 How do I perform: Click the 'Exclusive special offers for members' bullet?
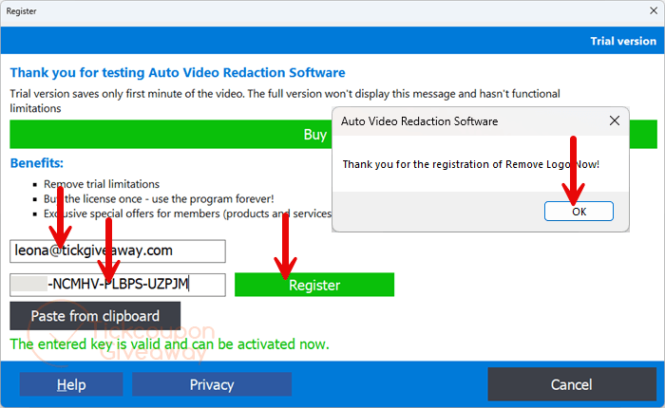tap(187, 213)
